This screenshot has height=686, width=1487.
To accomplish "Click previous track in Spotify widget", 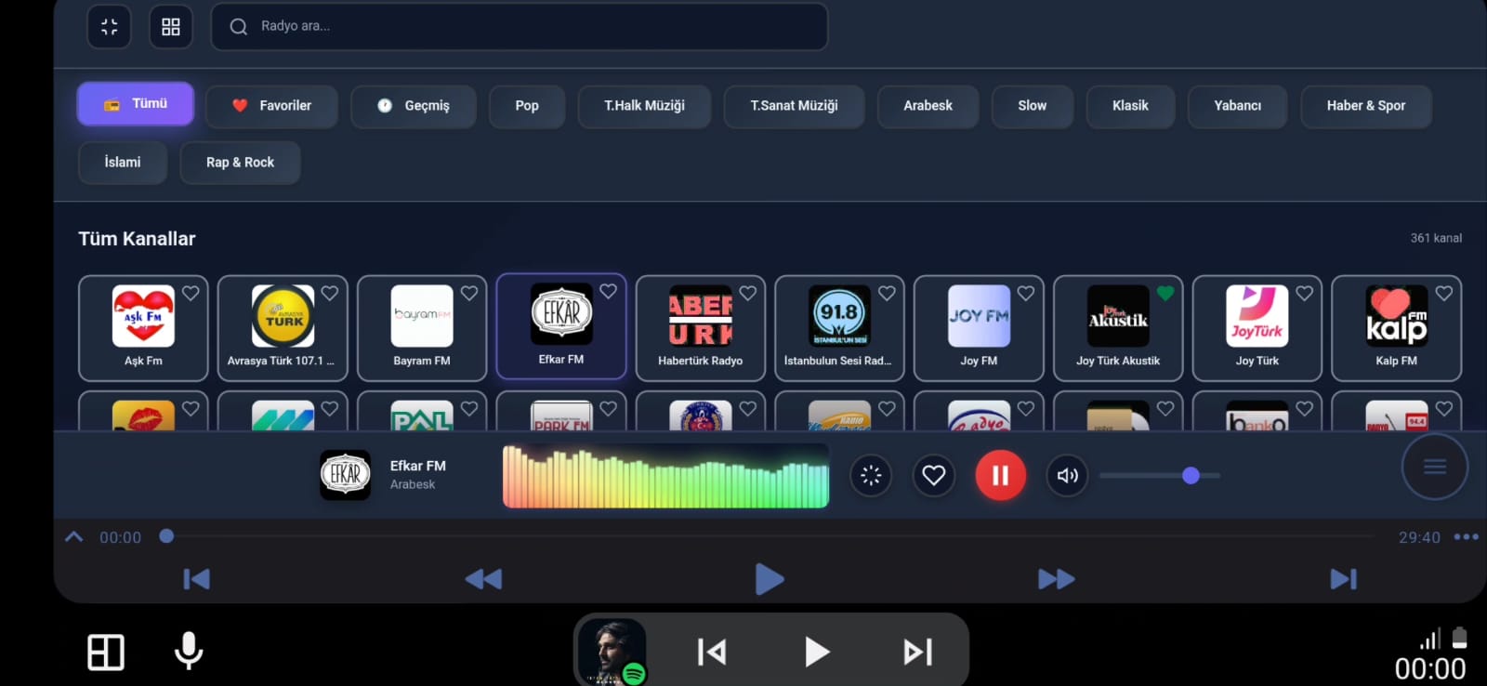I will click(712, 653).
